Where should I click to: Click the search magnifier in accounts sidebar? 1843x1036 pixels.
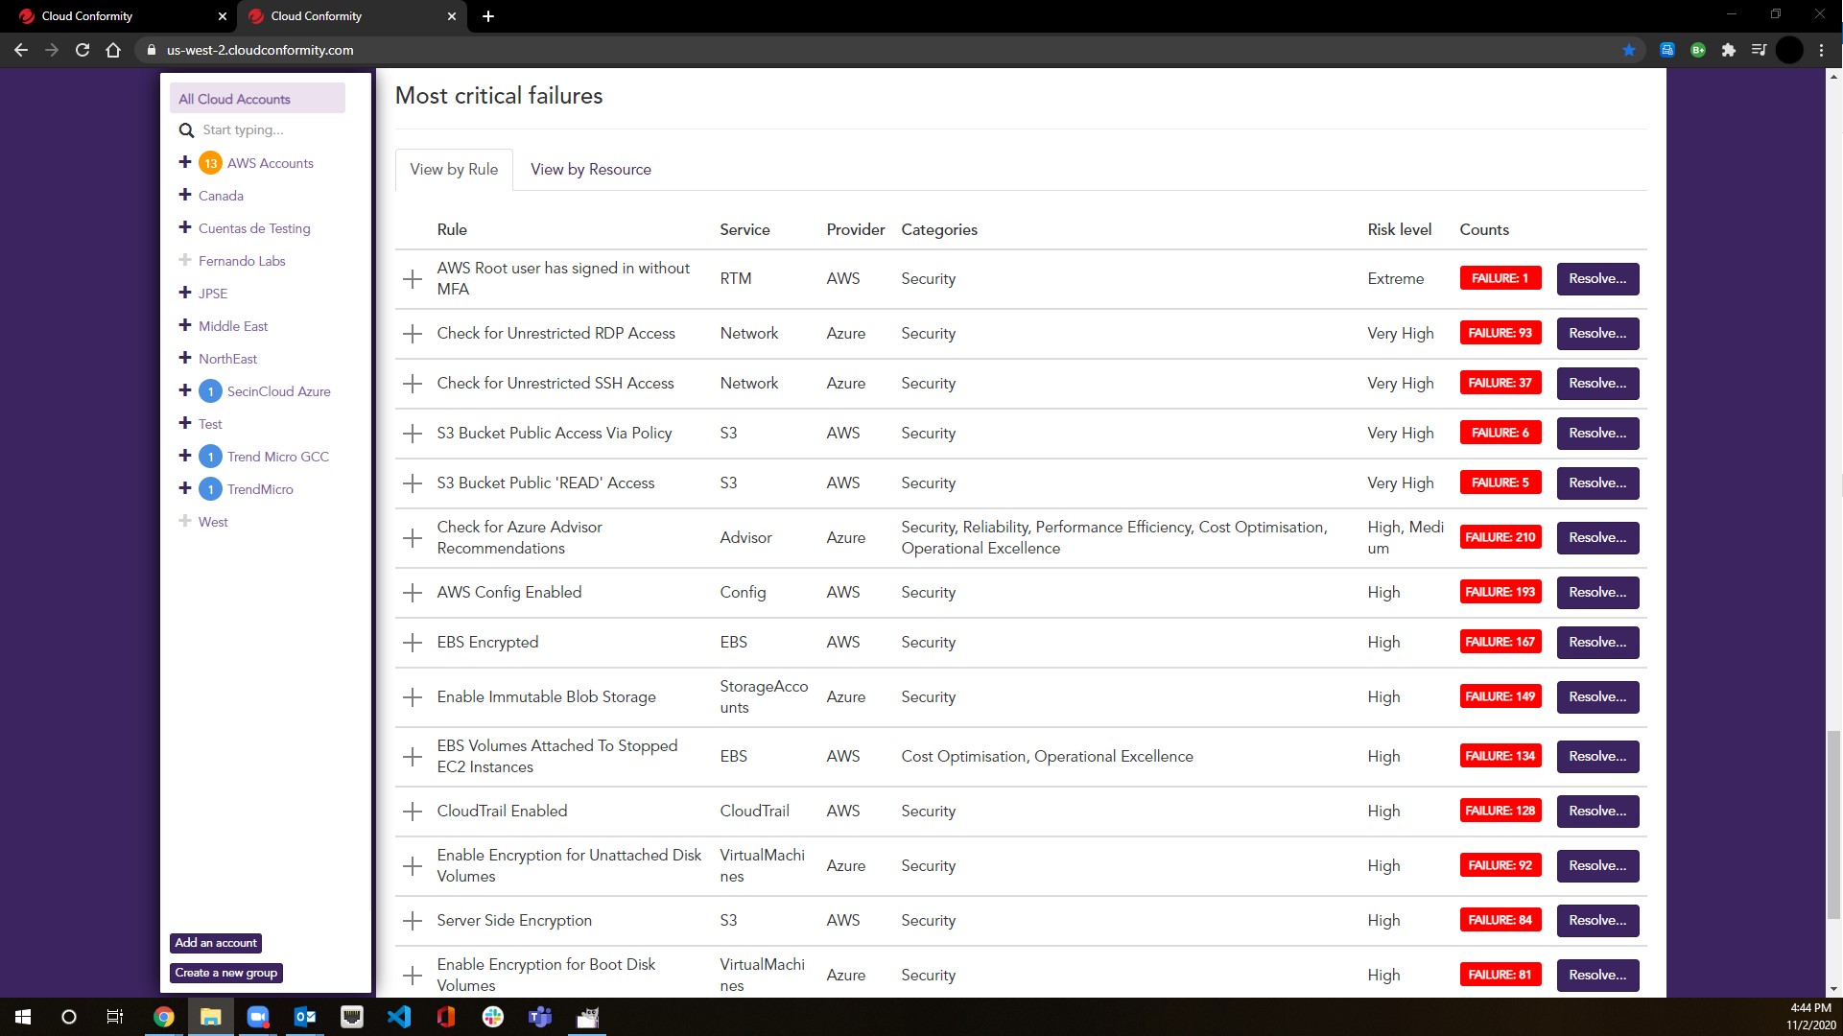(x=186, y=130)
